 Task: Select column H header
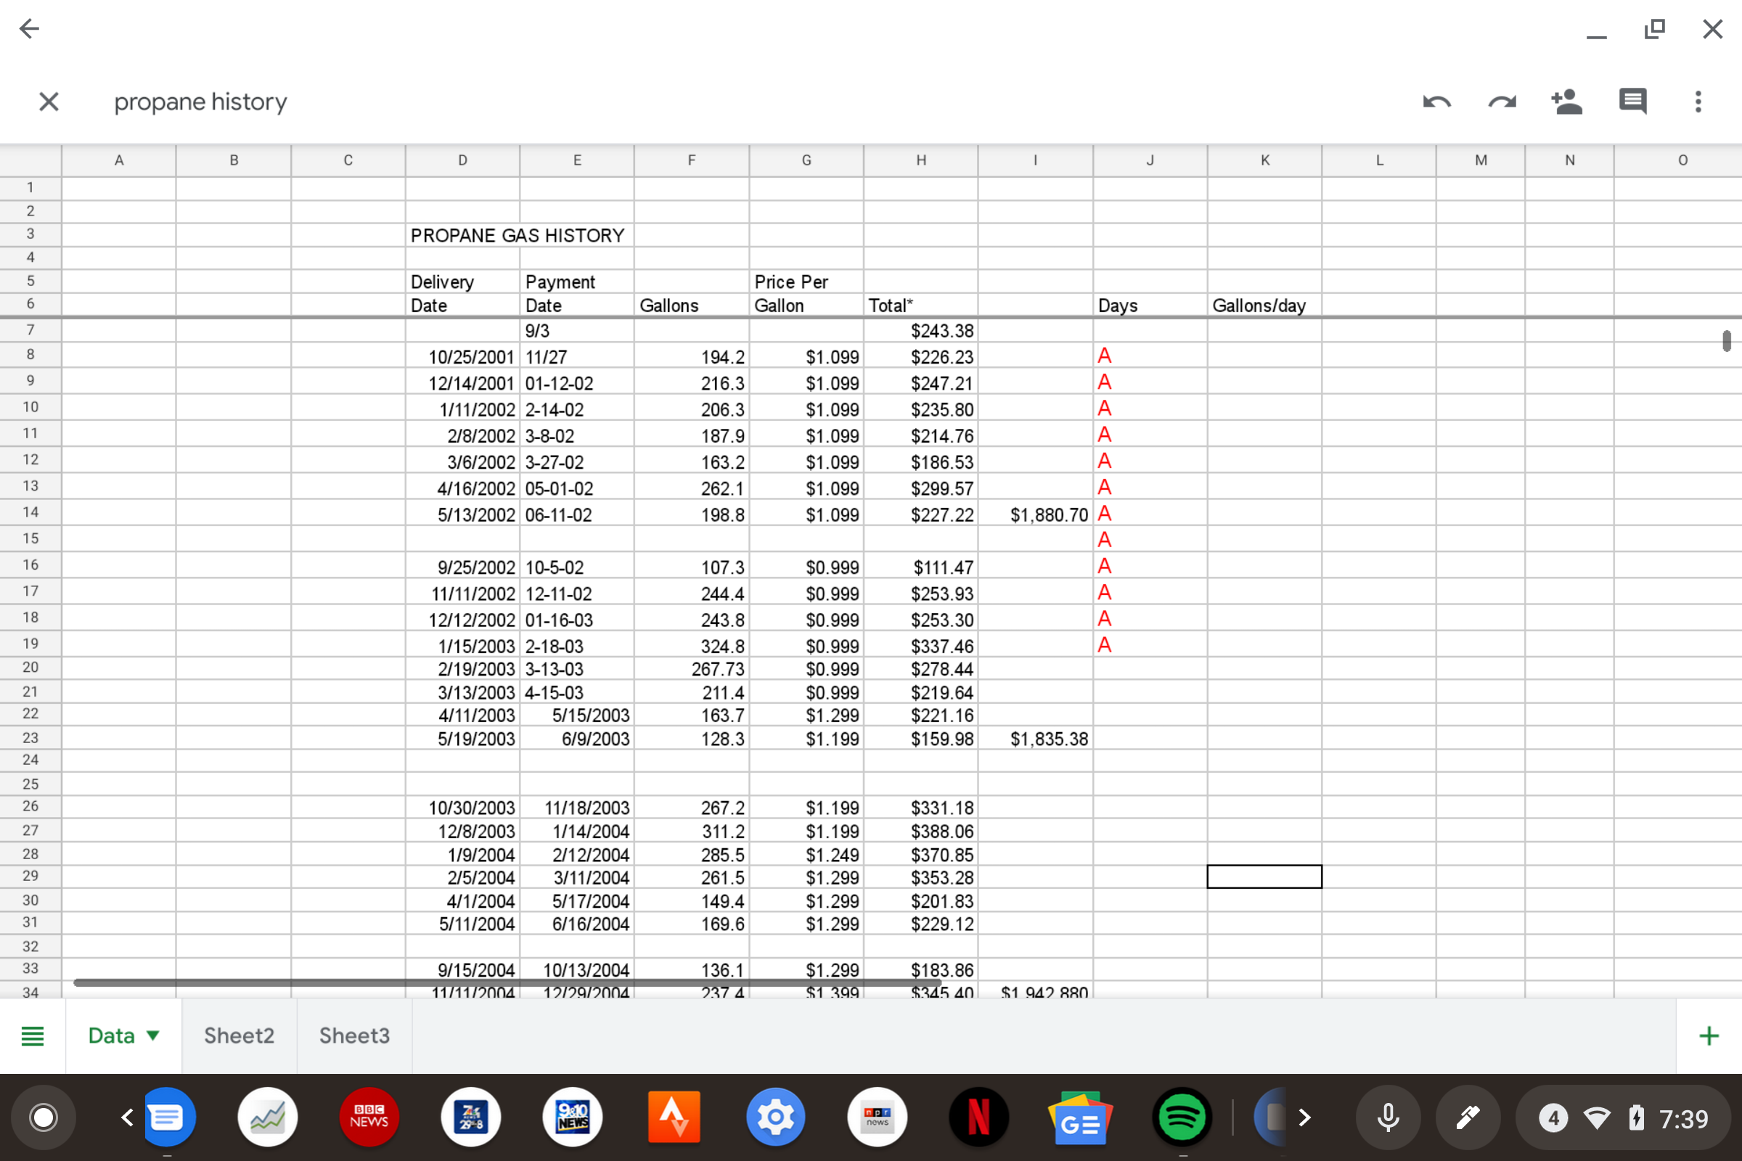920,160
